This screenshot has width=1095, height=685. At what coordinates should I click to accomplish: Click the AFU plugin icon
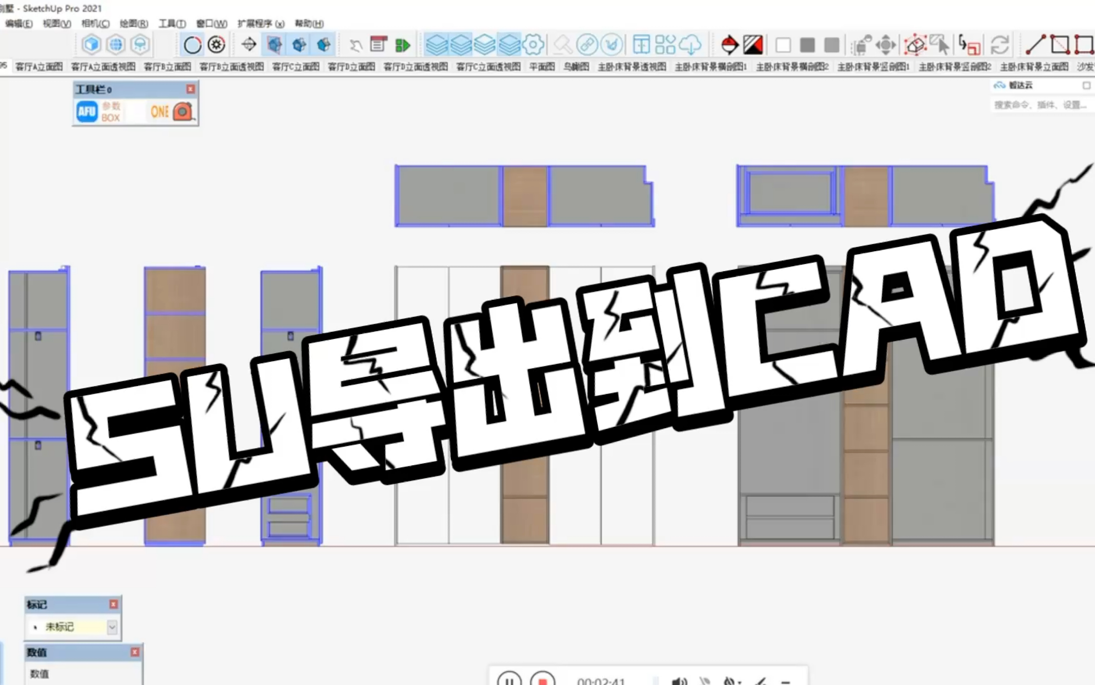[86, 112]
